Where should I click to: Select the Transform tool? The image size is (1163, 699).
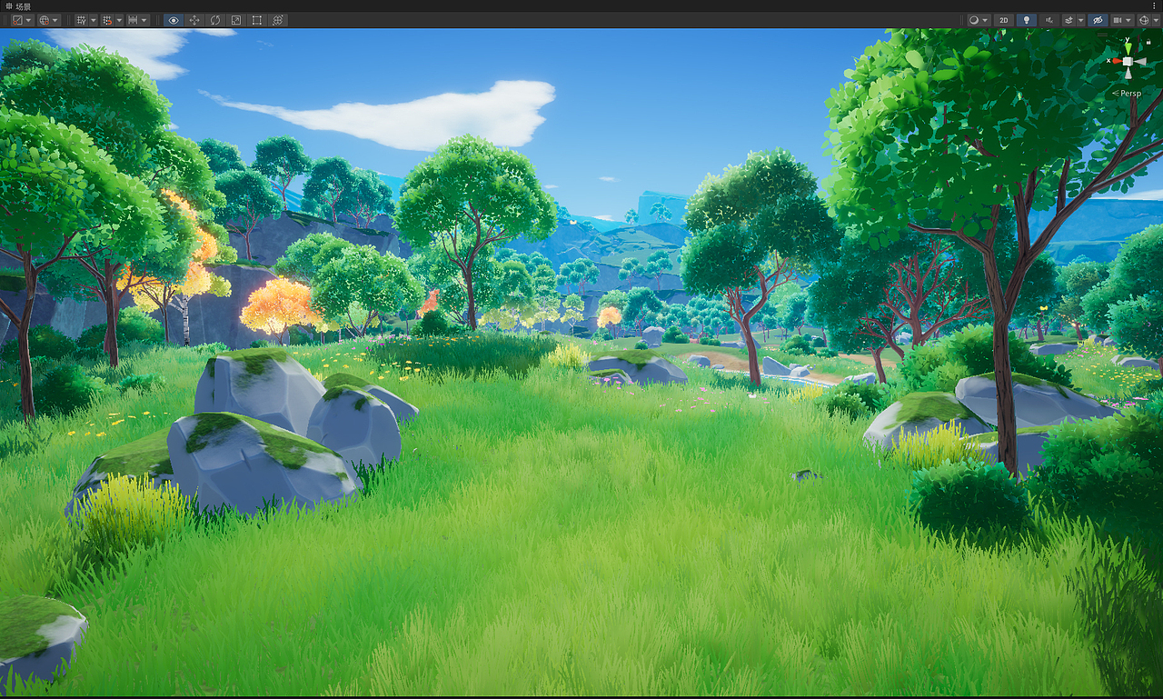[x=278, y=20]
